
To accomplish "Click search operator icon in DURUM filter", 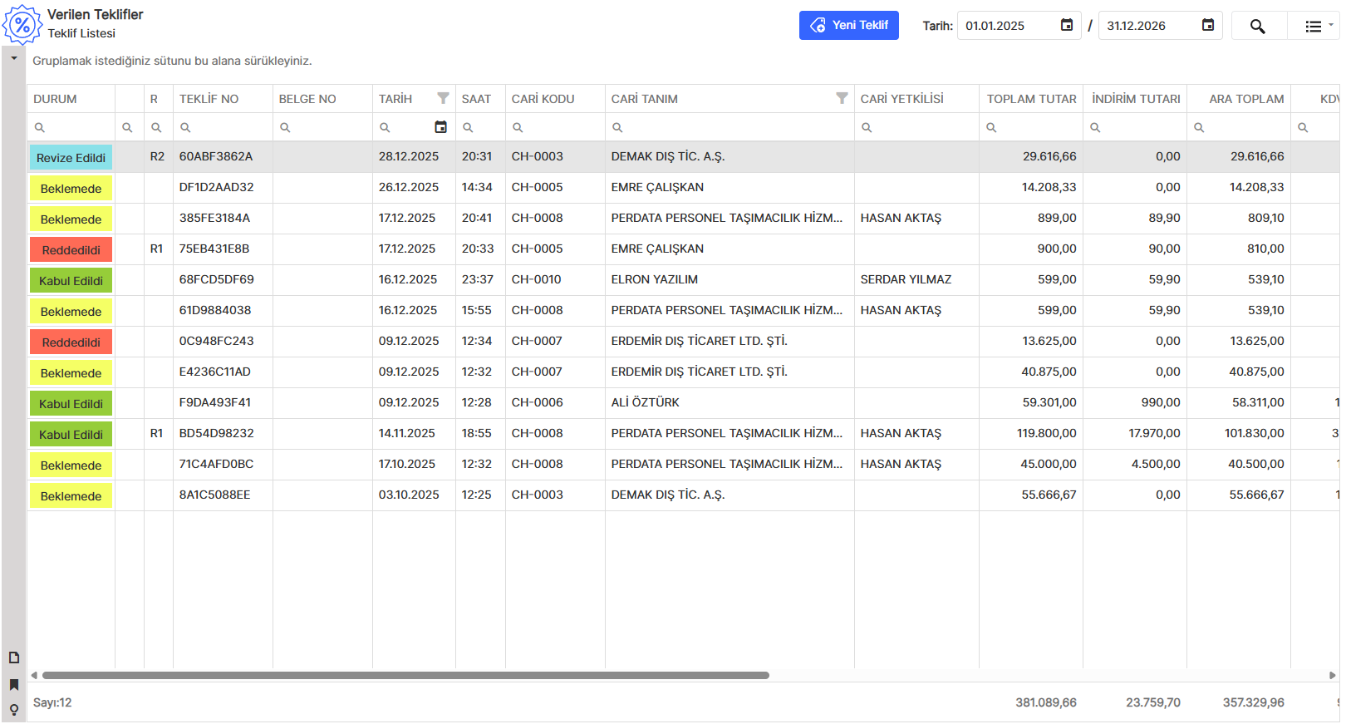I will coord(39,128).
